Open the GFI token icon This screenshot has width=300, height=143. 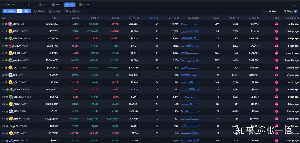click(x=11, y=75)
